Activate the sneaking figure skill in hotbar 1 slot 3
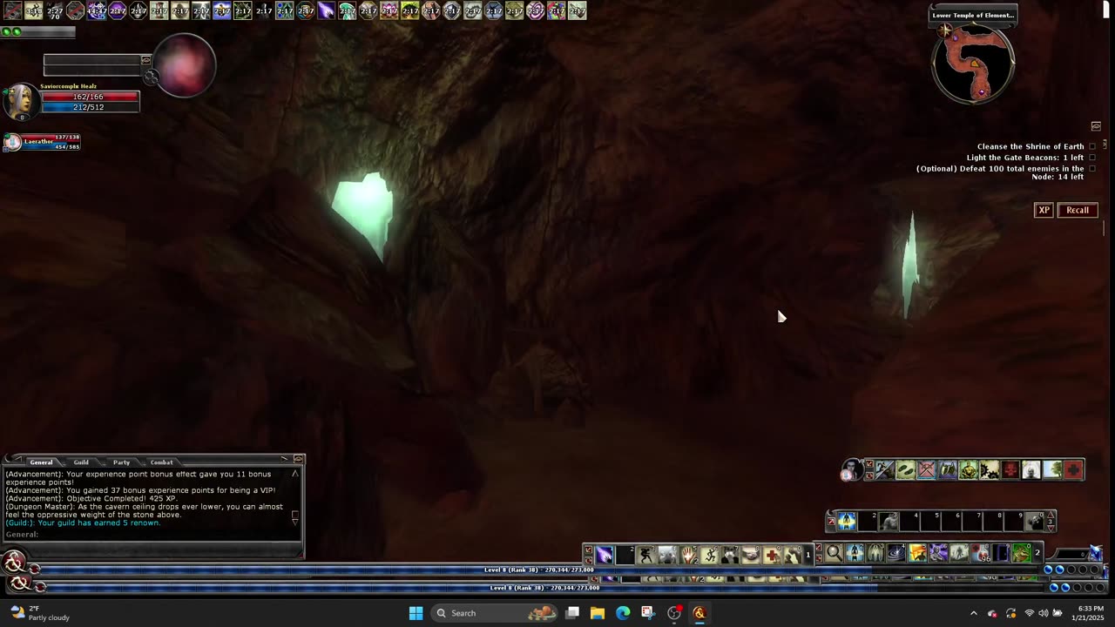 point(645,555)
